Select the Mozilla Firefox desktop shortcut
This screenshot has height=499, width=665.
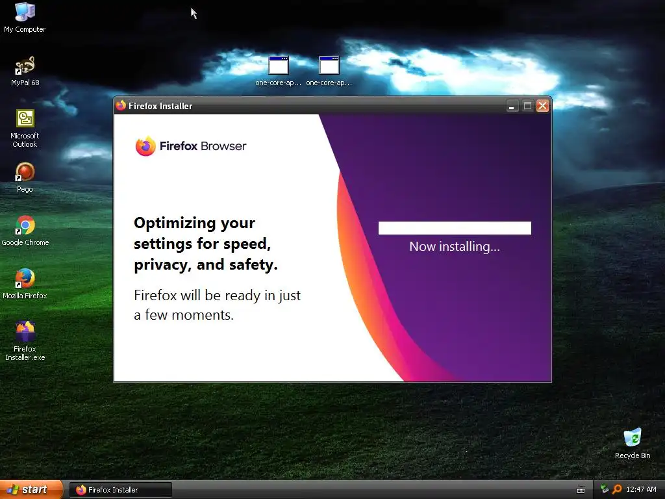coord(25,284)
